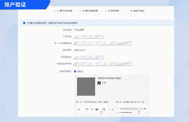The height and width of the screenshot is (122, 189).
Task: Click the 个体工商户 value text
Action: coord(79,30)
